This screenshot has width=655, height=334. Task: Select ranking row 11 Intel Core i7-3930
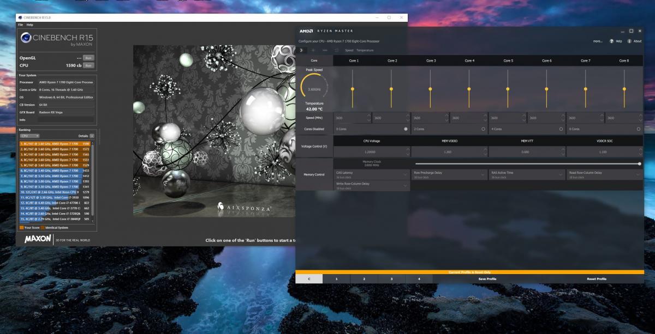click(x=55, y=197)
